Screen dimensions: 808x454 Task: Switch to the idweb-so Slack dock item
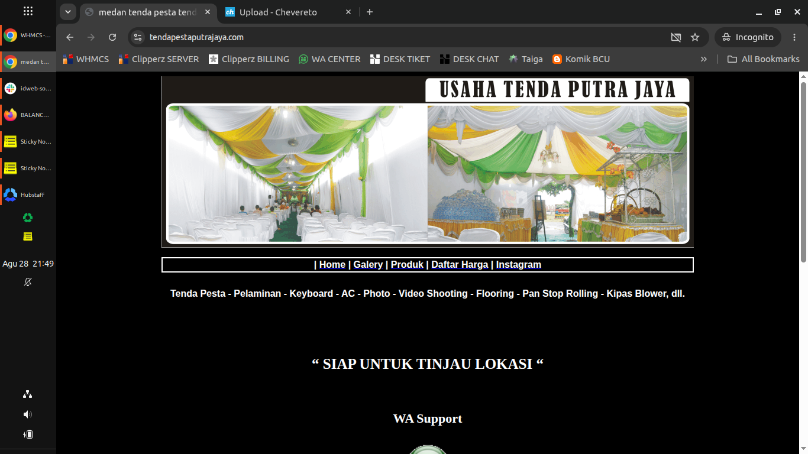28,89
